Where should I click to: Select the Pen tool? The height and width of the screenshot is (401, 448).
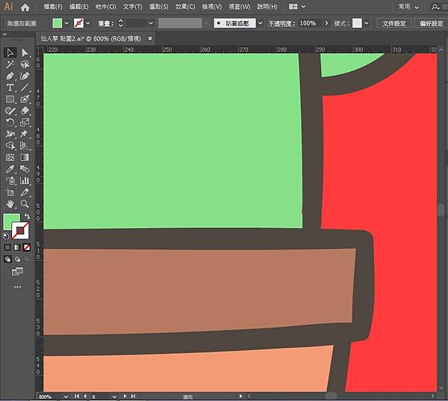[x=10, y=76]
